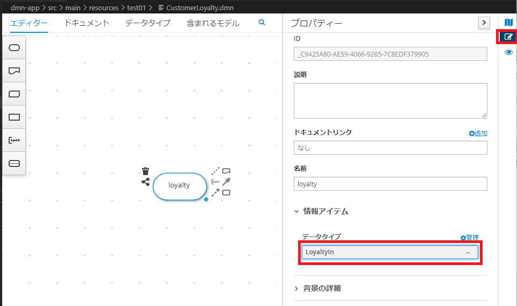Create association connector from loyalty node
This screenshot has height=306, width=517.
(215, 171)
